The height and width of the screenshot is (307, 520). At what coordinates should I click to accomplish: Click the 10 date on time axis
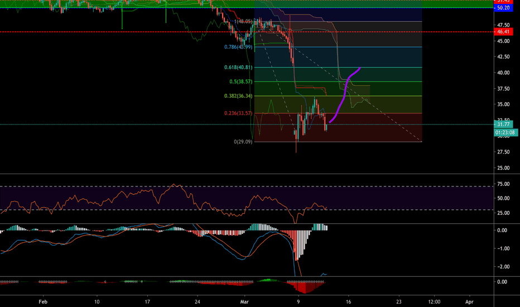pos(97,301)
